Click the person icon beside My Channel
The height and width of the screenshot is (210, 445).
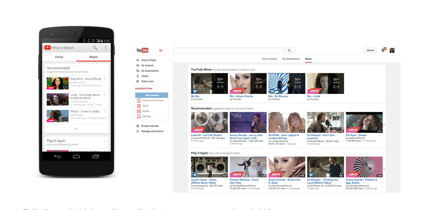[x=138, y=65]
